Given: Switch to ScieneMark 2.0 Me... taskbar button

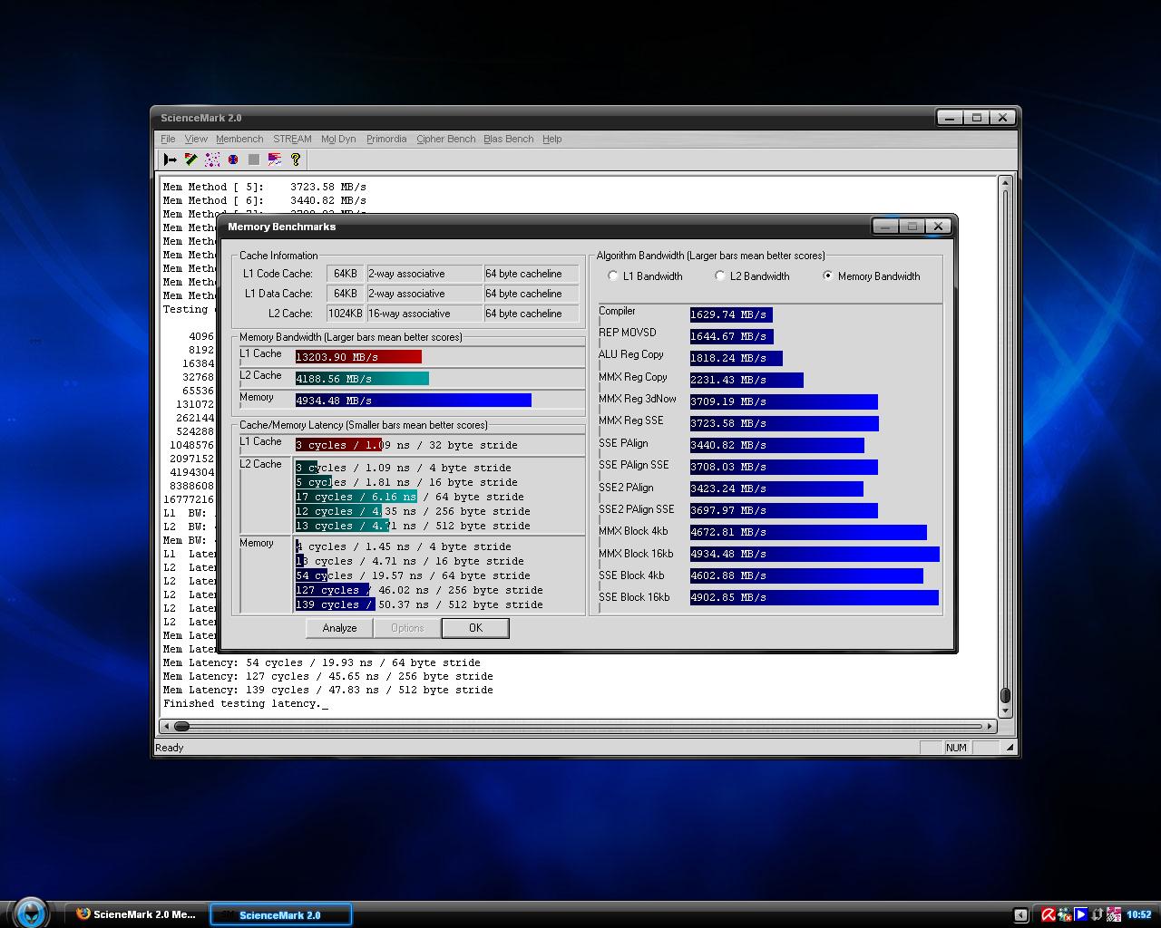Looking at the screenshot, I should coord(136,914).
